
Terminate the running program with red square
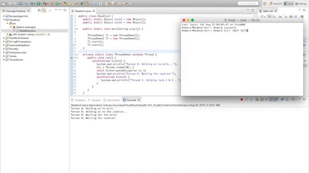(241, 99)
